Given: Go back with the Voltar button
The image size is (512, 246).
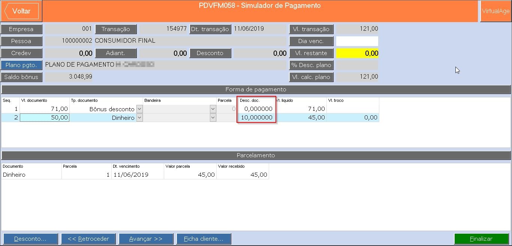Looking at the screenshot, I should point(21,11).
